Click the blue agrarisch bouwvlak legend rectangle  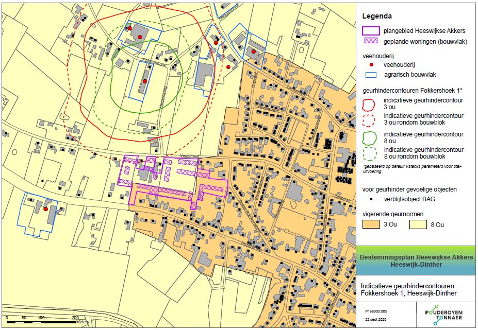pos(371,75)
